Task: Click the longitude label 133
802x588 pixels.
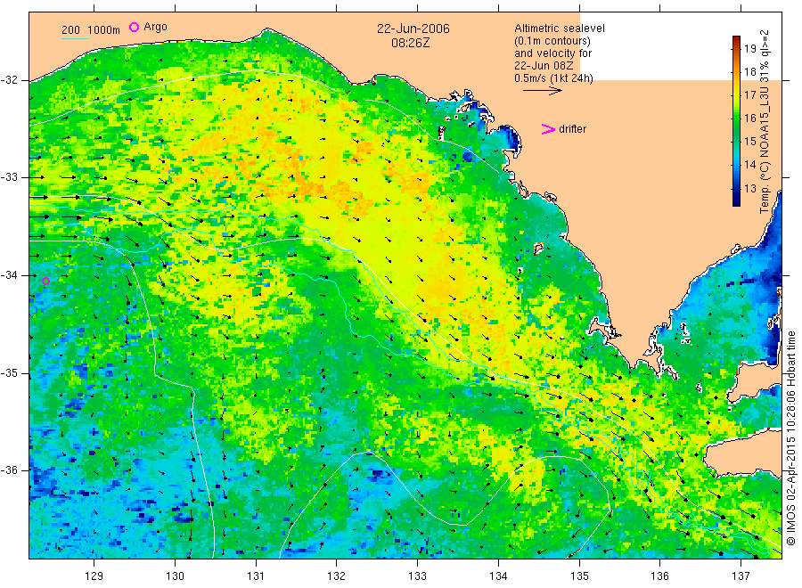Action: point(417,576)
